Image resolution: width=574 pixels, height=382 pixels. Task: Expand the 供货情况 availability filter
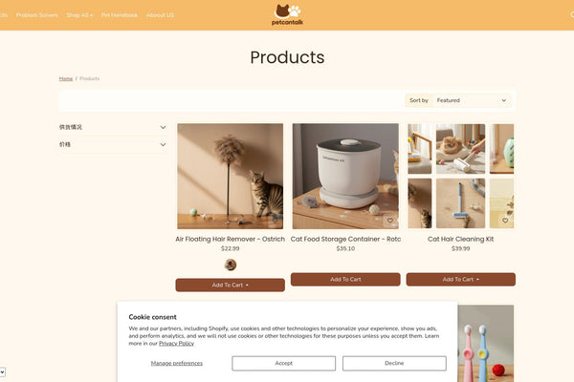click(113, 127)
